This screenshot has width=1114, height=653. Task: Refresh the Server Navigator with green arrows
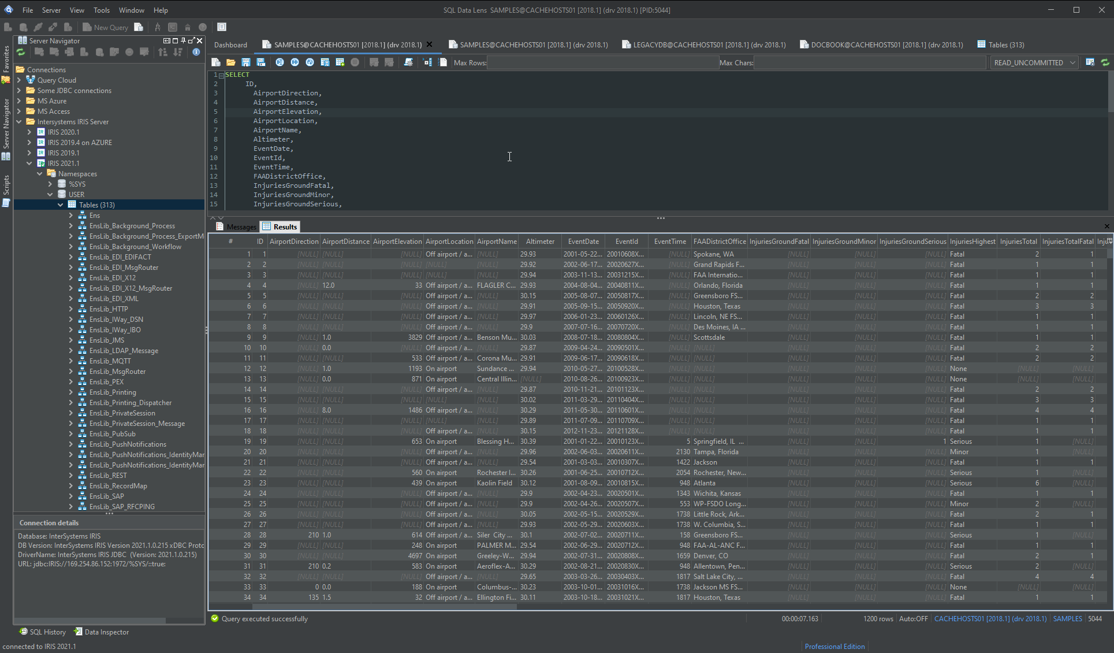[x=21, y=52]
